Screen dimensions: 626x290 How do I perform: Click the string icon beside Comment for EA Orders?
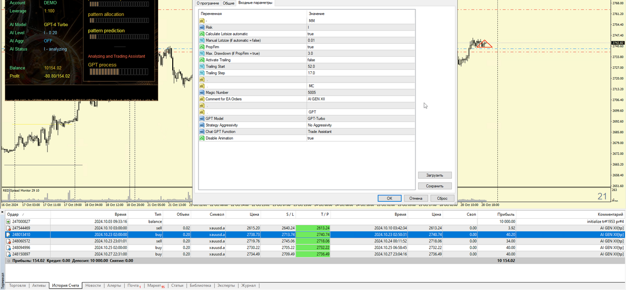click(202, 99)
